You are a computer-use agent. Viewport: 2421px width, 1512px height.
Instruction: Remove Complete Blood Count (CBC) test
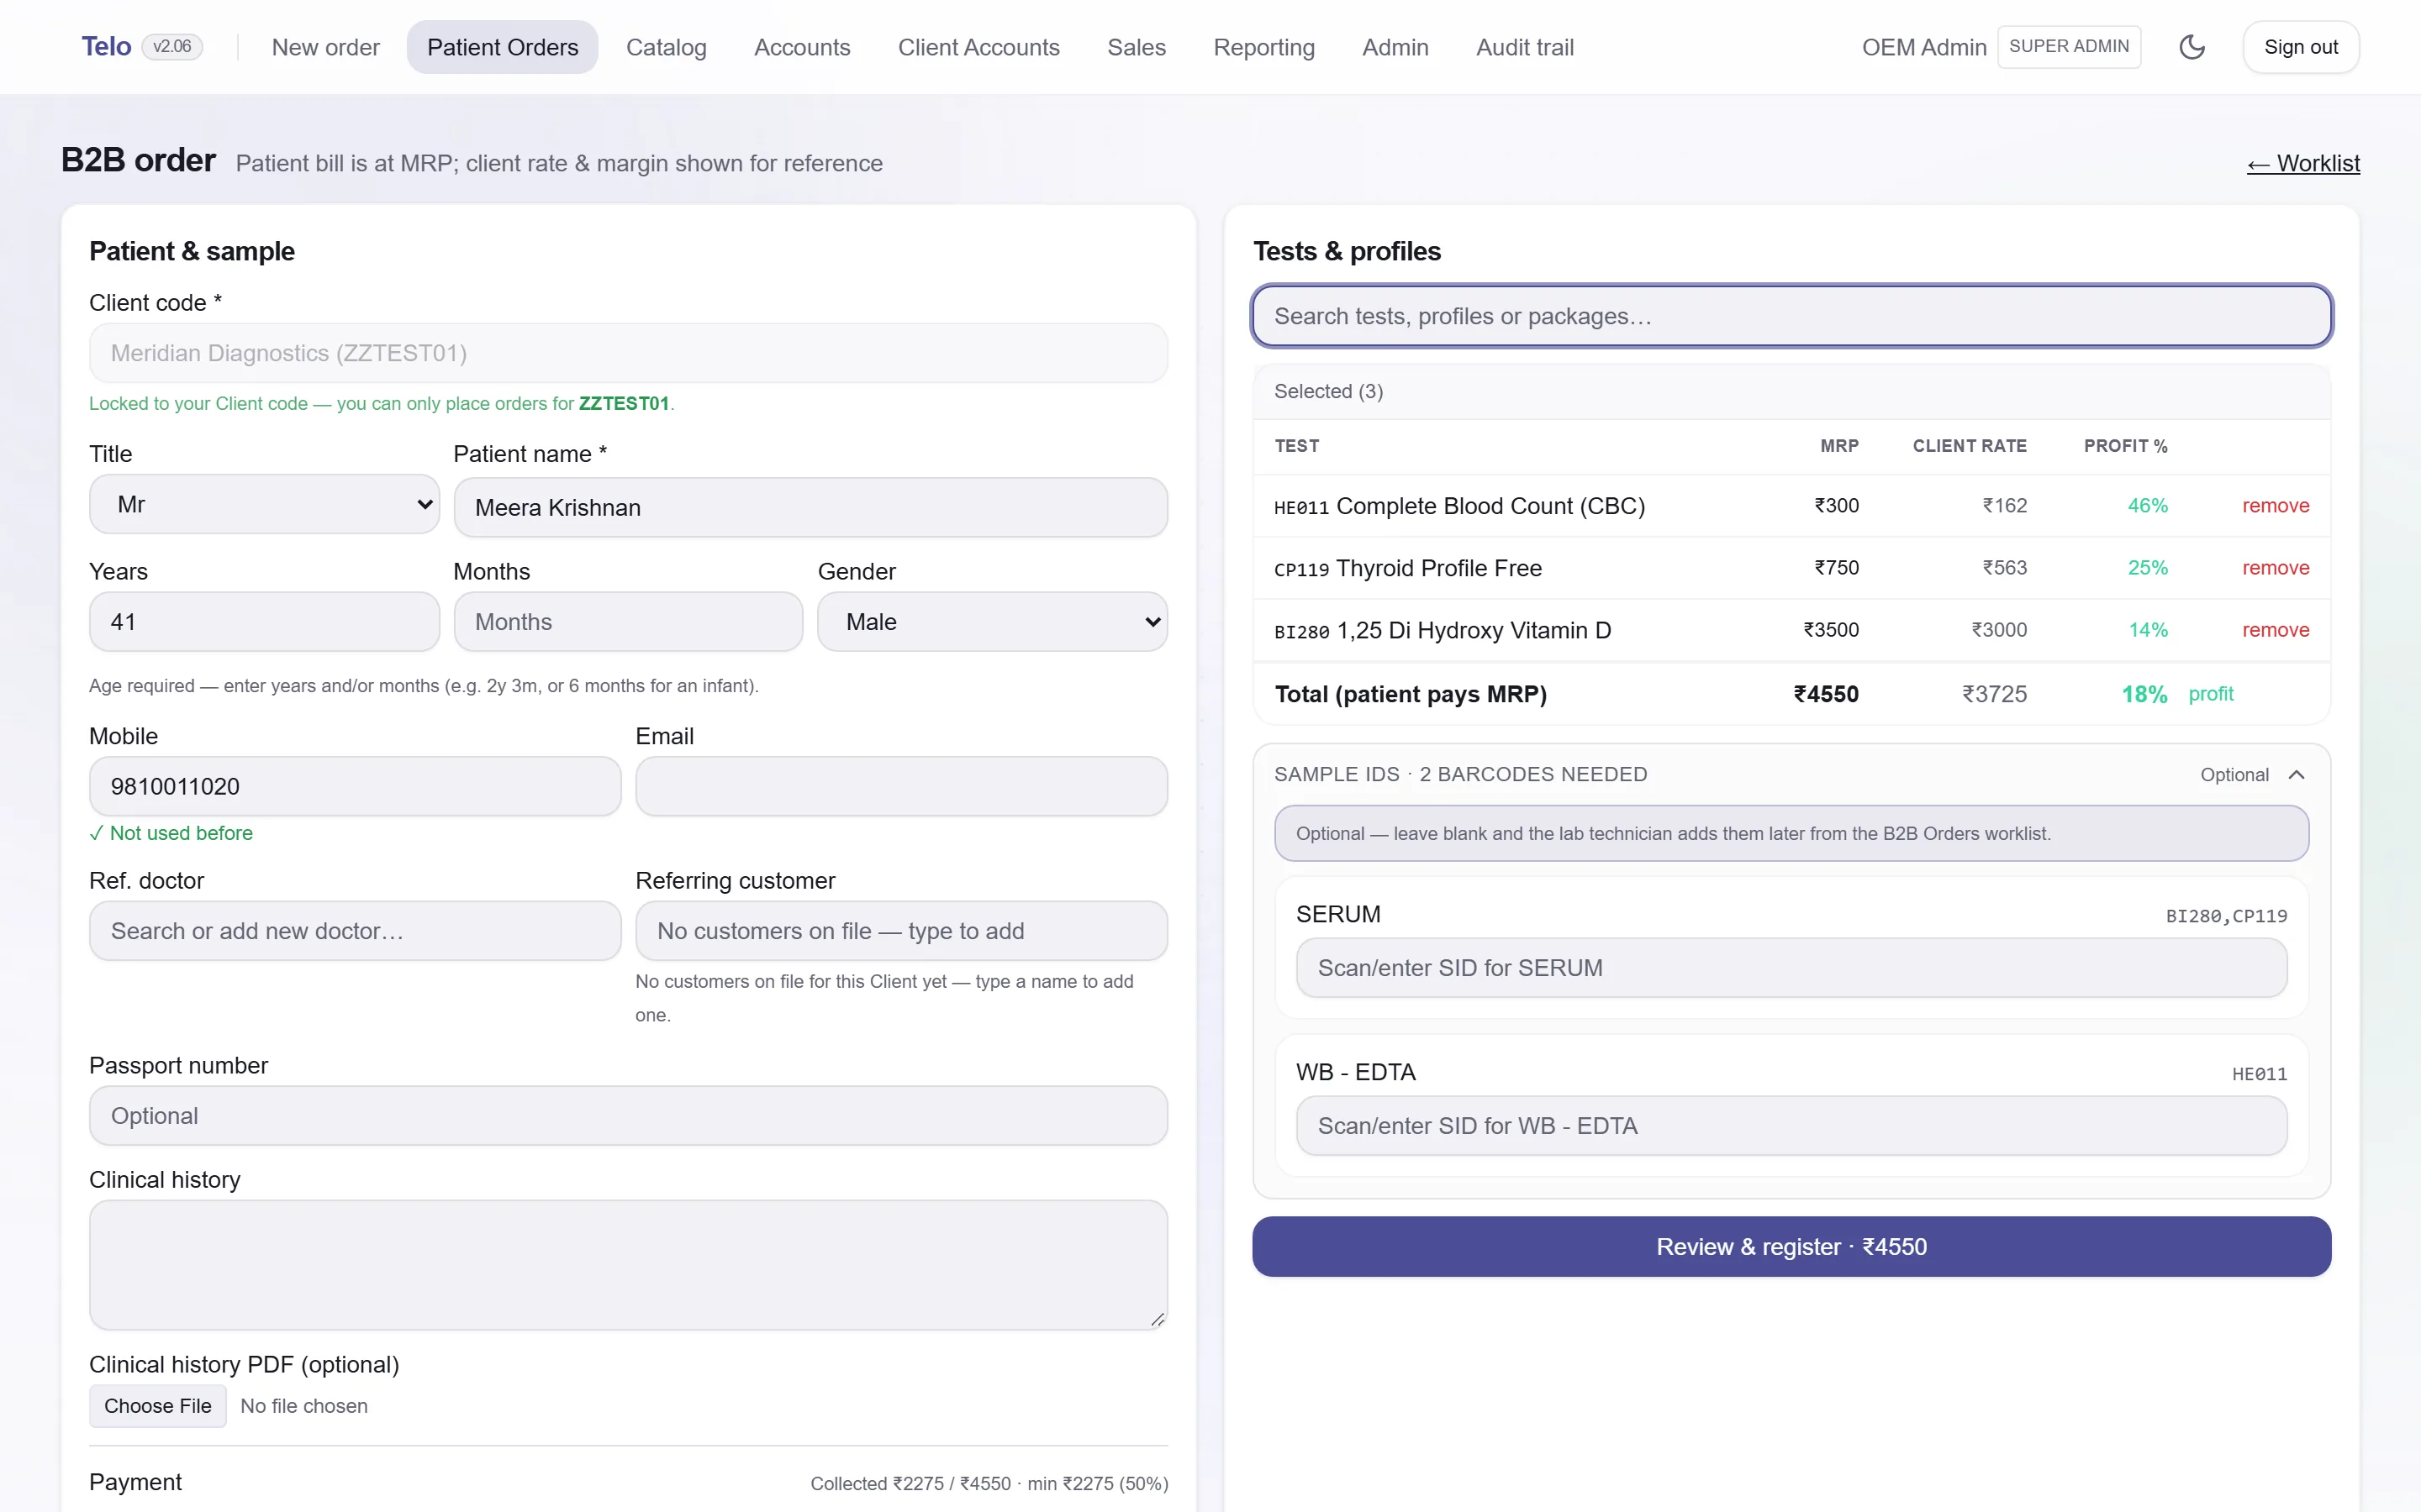(x=2275, y=506)
